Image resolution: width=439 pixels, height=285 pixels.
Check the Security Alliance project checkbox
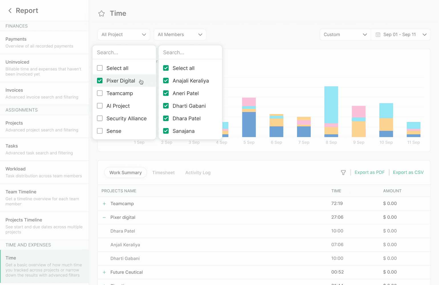pos(100,118)
